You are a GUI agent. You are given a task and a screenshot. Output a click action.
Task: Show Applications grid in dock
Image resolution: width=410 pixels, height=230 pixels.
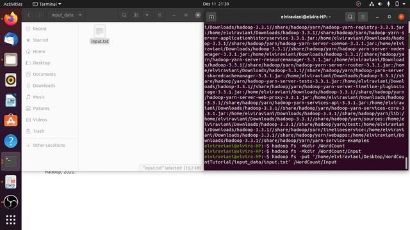tap(11, 220)
